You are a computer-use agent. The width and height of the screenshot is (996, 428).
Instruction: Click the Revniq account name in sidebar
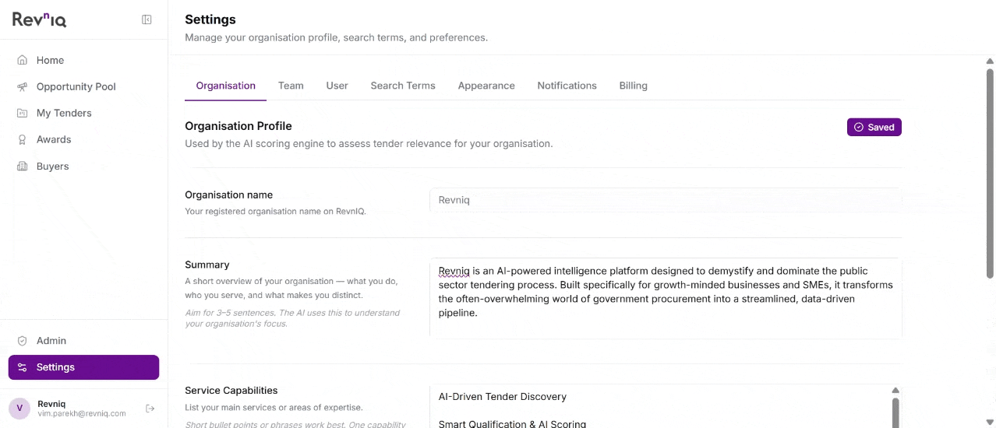51,404
